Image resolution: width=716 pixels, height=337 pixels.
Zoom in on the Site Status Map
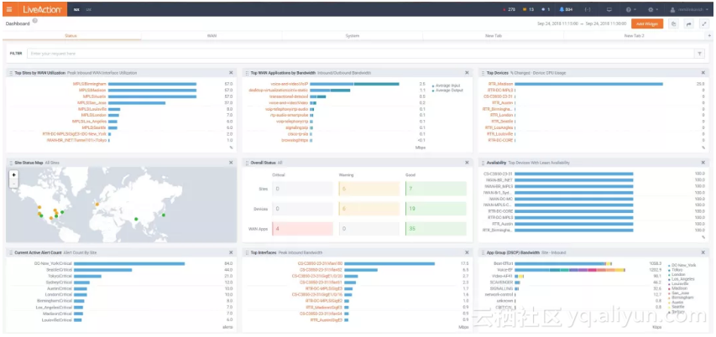point(13,174)
